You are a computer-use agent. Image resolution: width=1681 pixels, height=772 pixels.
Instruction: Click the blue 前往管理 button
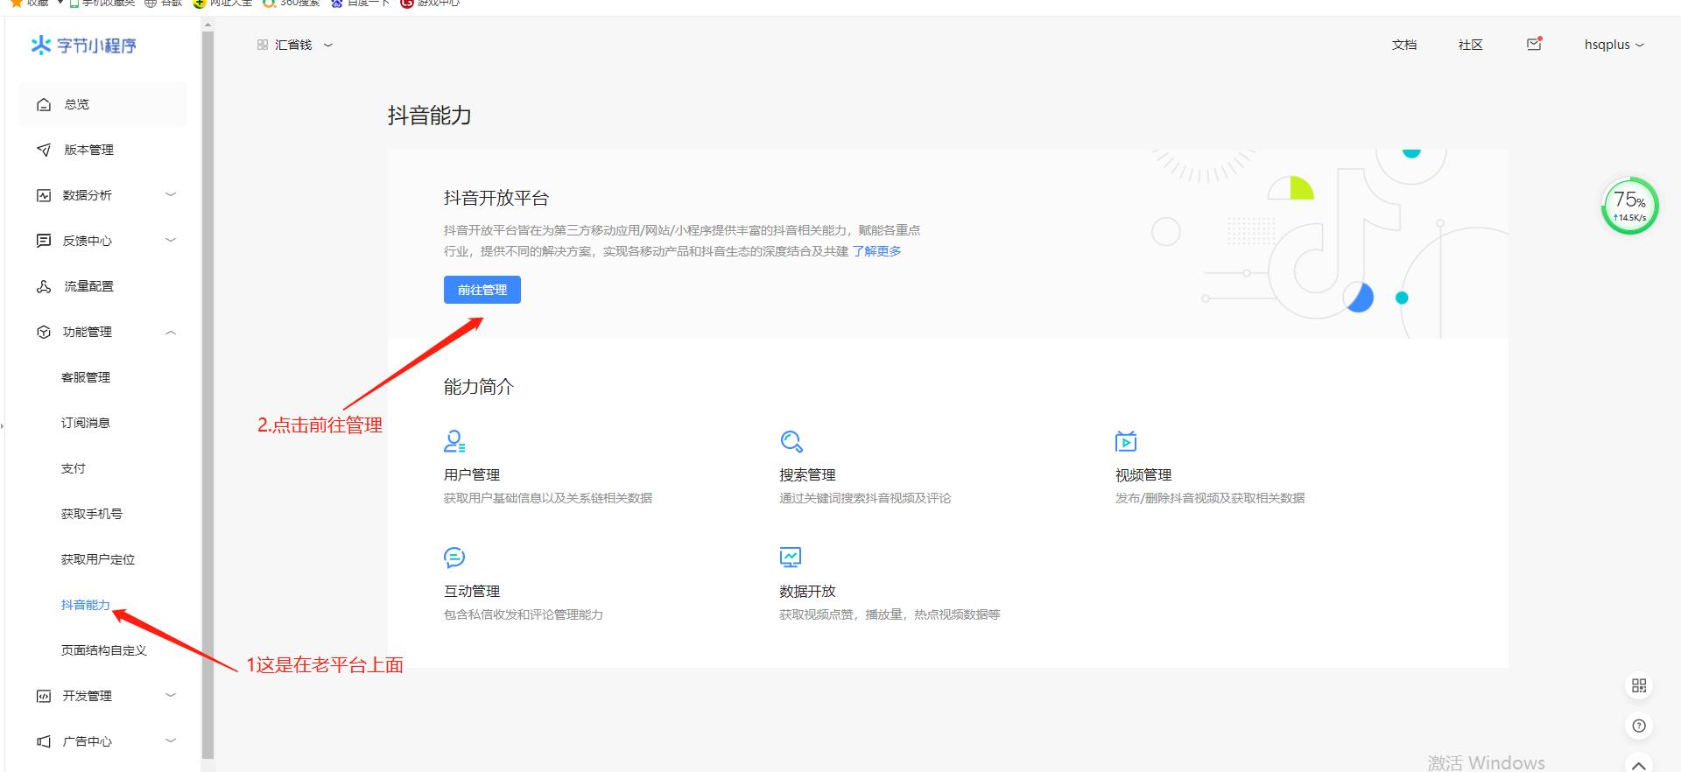point(482,290)
